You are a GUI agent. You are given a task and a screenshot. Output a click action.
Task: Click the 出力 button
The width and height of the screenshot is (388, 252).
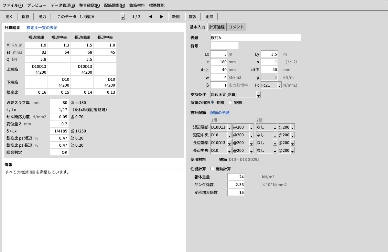tap(42, 17)
